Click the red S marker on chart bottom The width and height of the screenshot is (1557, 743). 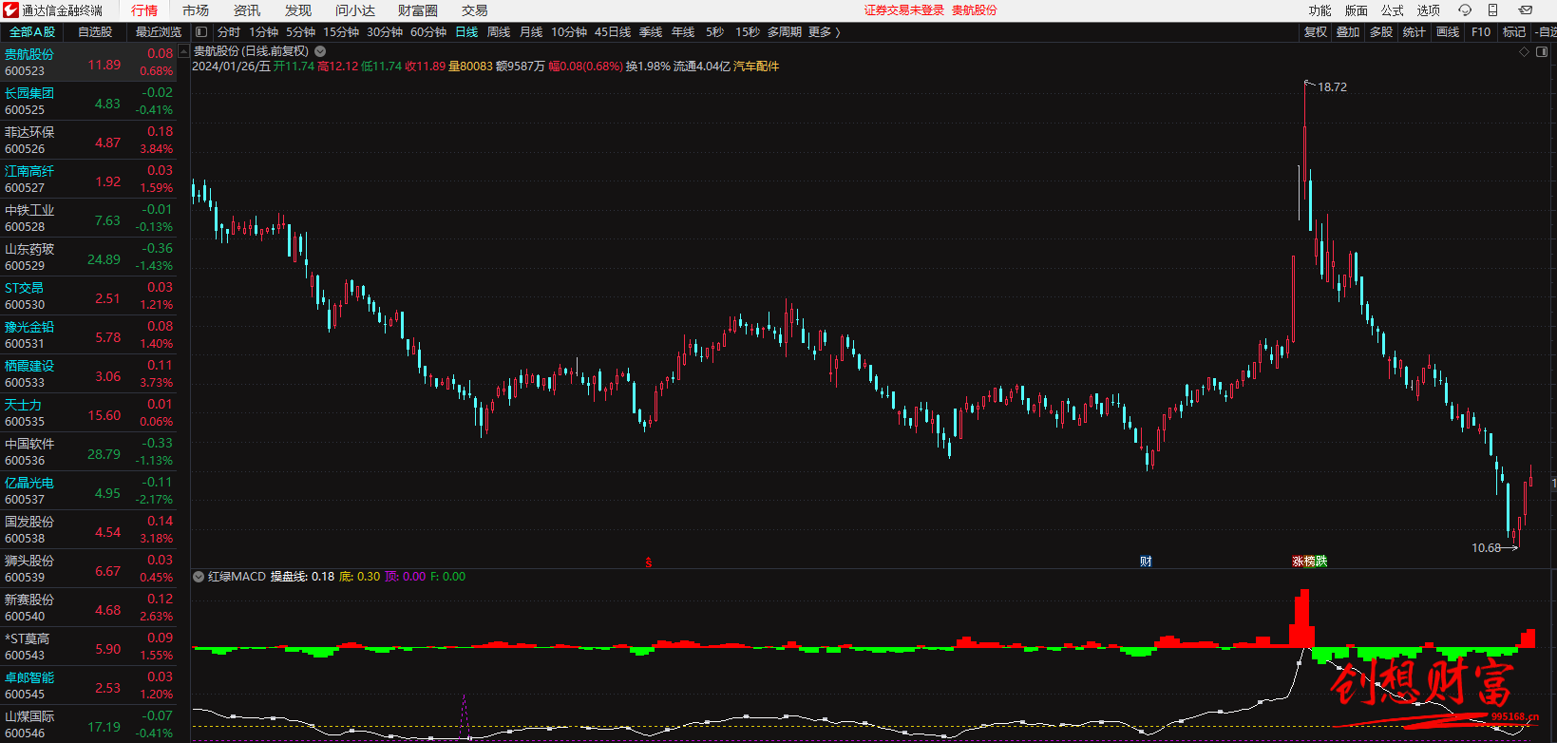click(x=649, y=562)
